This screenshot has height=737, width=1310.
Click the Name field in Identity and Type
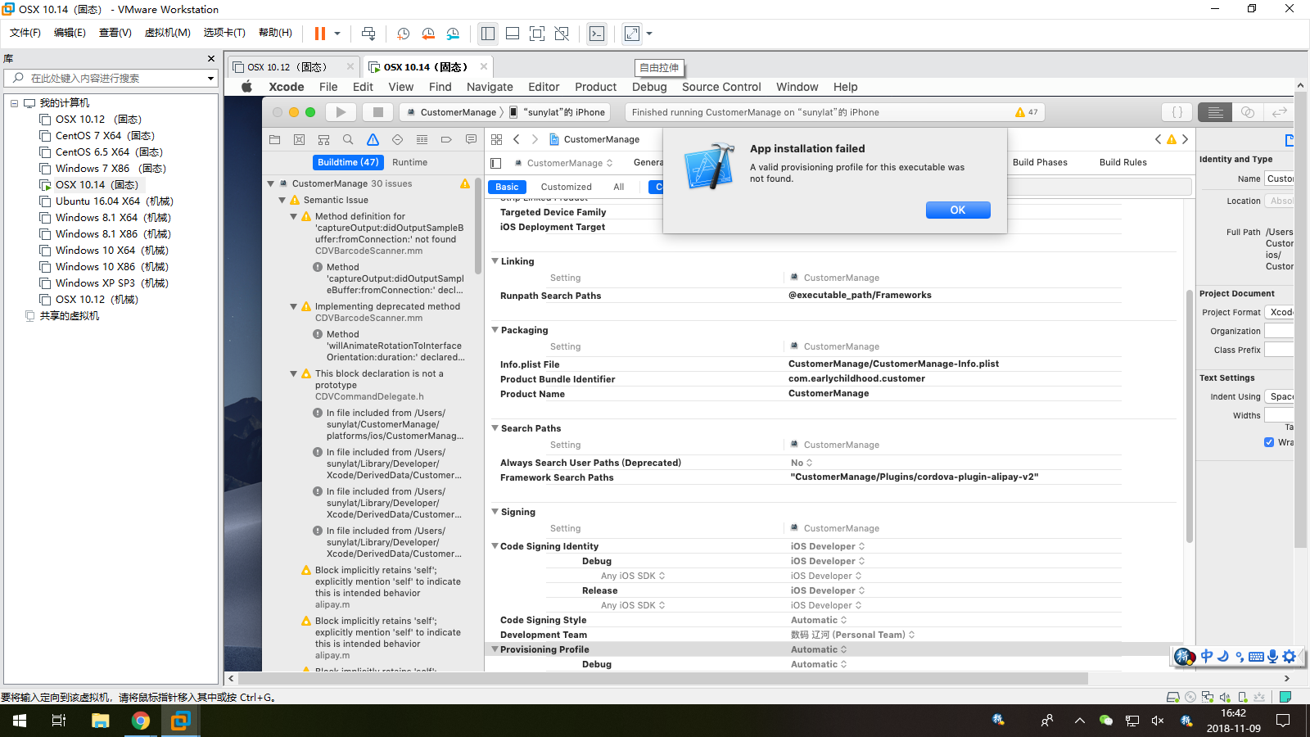pyautogui.click(x=1279, y=179)
